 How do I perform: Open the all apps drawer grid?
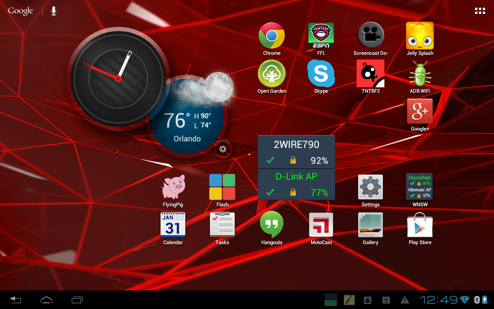point(480,11)
